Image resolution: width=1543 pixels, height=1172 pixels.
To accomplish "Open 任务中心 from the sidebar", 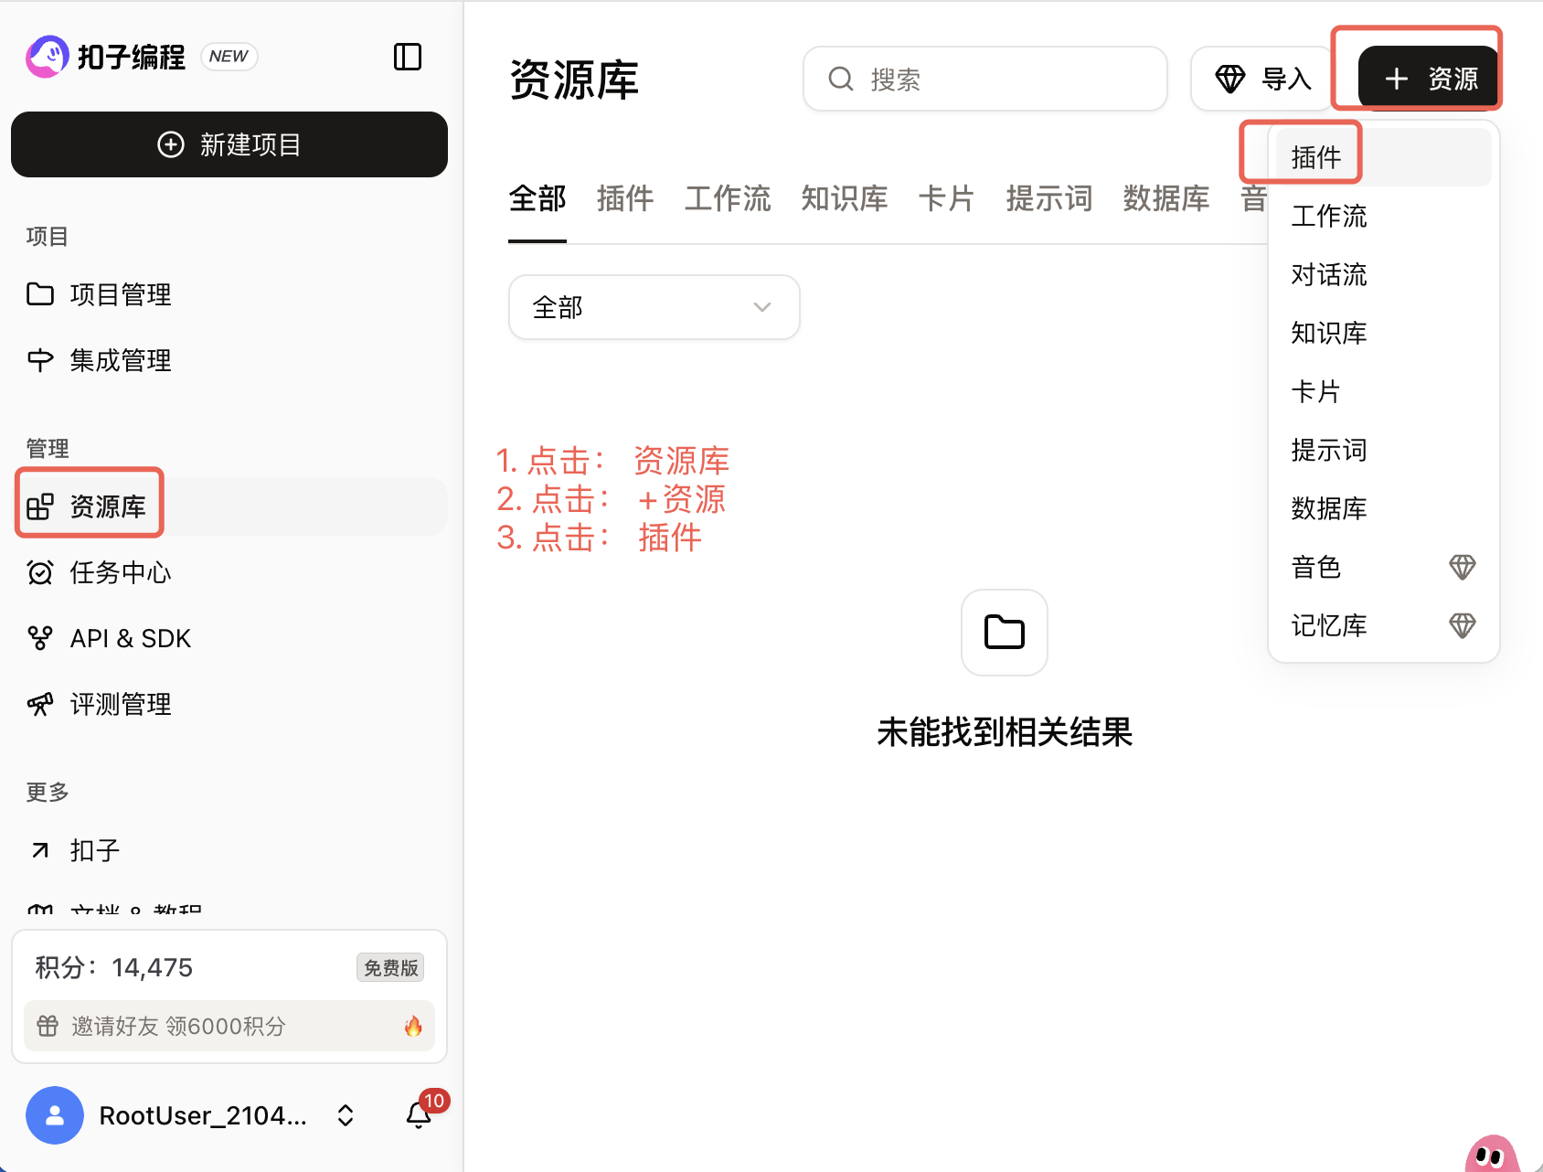I will 120,573.
